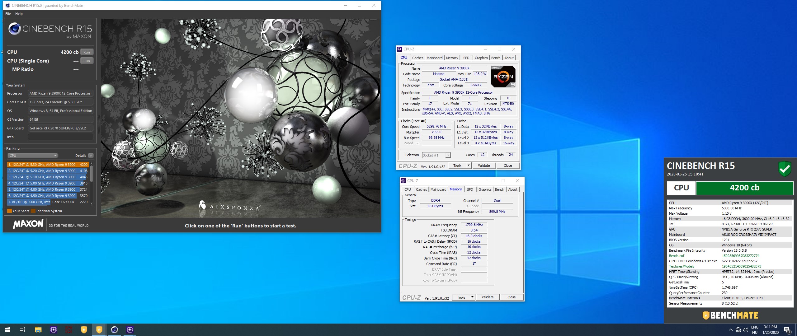Run the CPU multi-core benchmark
797x336 pixels.
[87, 52]
